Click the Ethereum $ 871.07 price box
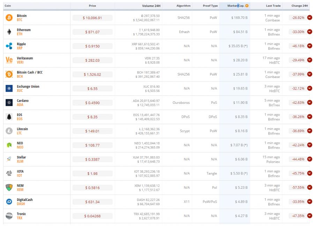 click(92, 32)
